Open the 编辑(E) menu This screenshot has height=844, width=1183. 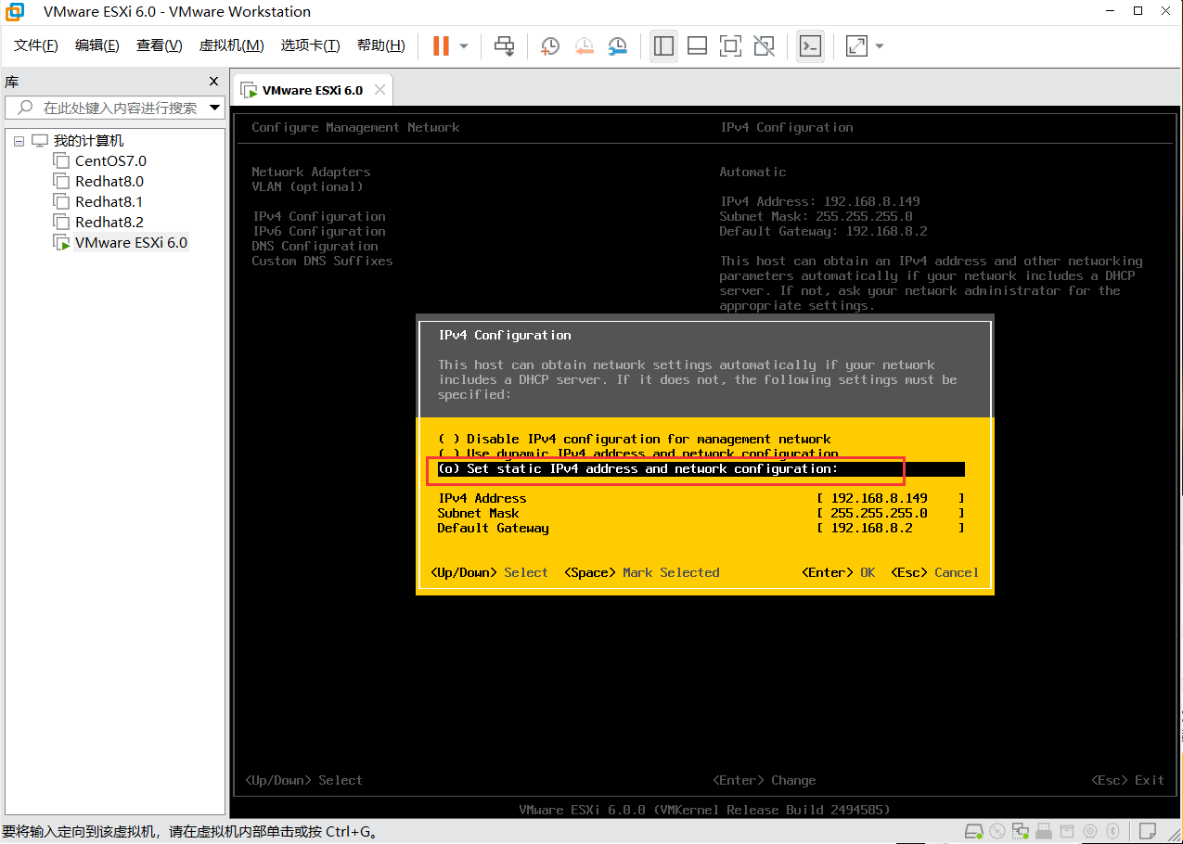[x=97, y=45]
